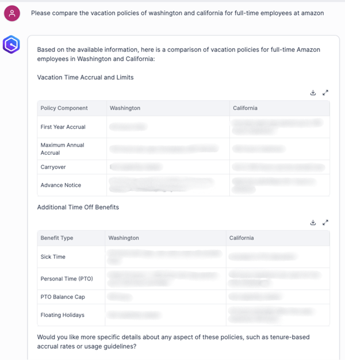Click the California header in first table
Viewport: 345px width, 360px height.
click(x=245, y=108)
